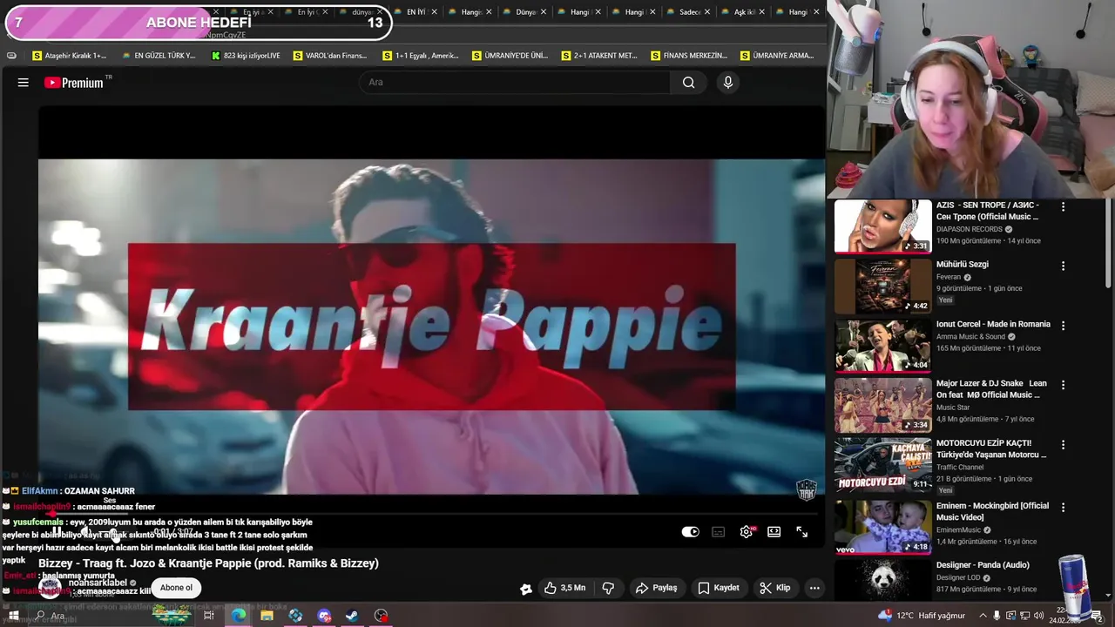Open options menu for AZIS video
This screenshot has height=627, width=1115.
coord(1063,206)
